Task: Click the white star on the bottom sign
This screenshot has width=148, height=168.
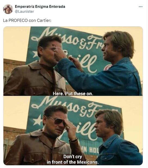Action: [x=38, y=120]
